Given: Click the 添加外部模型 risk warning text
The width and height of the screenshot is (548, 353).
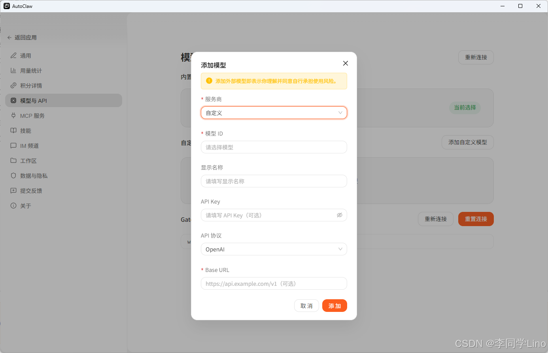Looking at the screenshot, I should coord(276,81).
